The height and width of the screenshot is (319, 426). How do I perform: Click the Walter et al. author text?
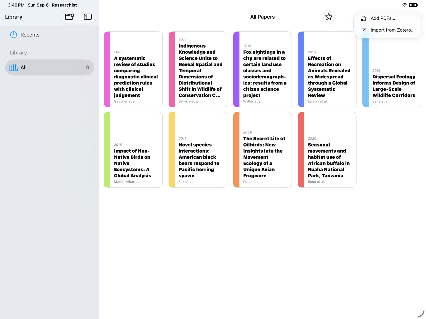pos(253,101)
